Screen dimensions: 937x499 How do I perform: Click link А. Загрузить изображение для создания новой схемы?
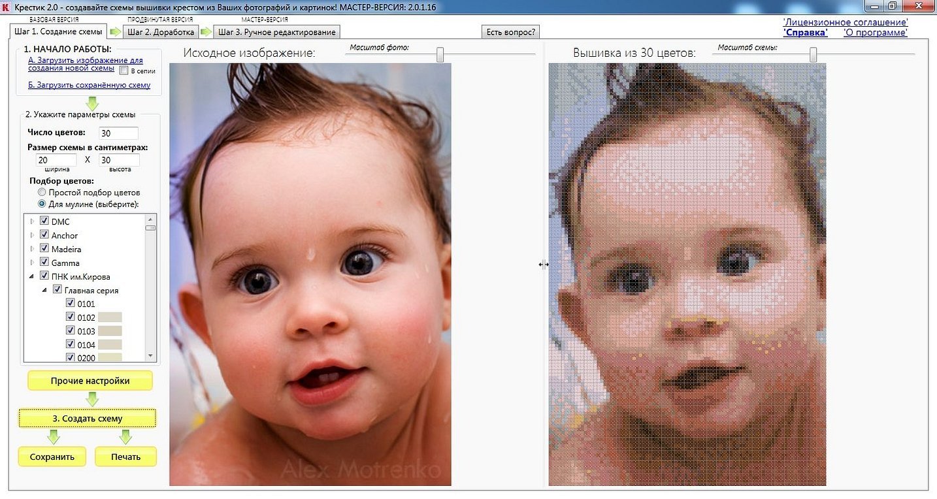pyautogui.click(x=85, y=64)
